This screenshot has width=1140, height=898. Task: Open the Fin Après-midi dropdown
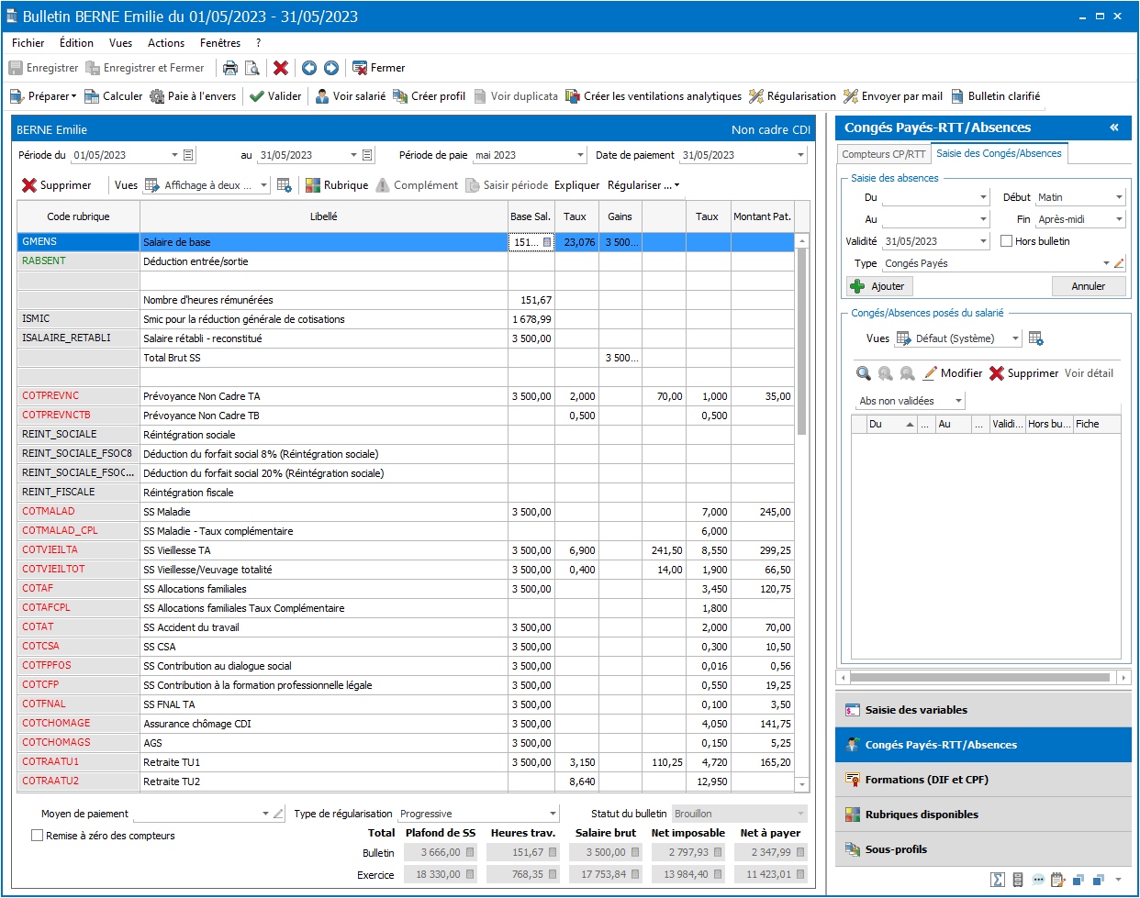(x=1119, y=219)
